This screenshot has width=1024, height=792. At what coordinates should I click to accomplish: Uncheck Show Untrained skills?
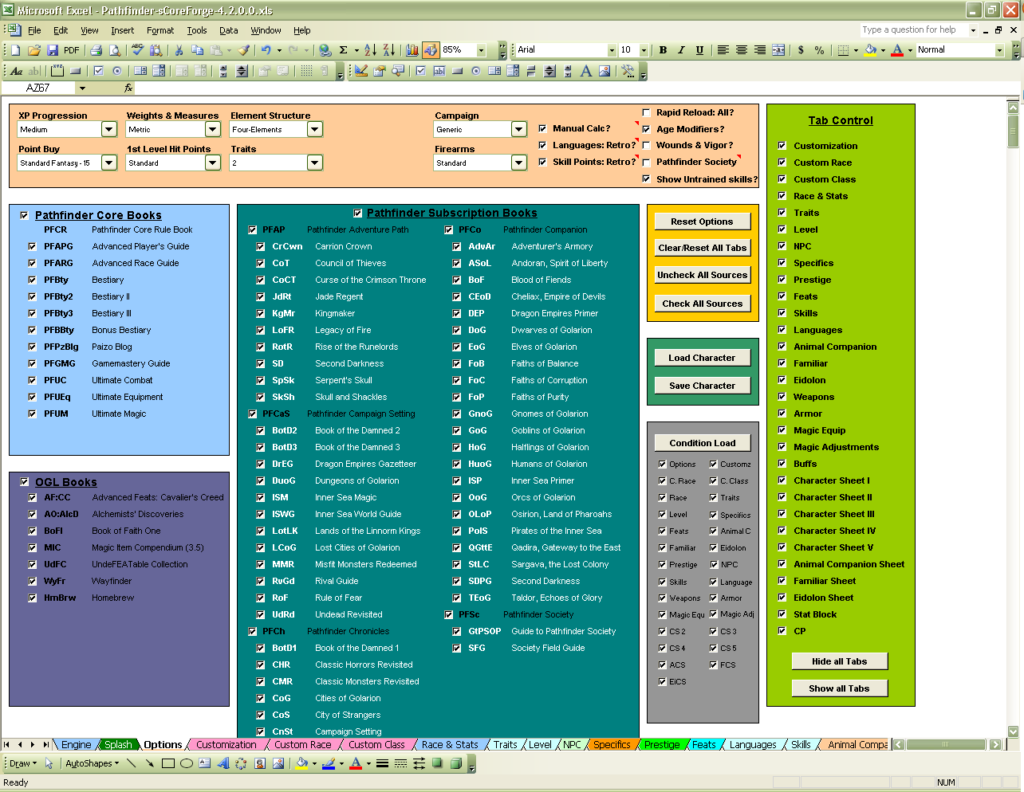(646, 179)
